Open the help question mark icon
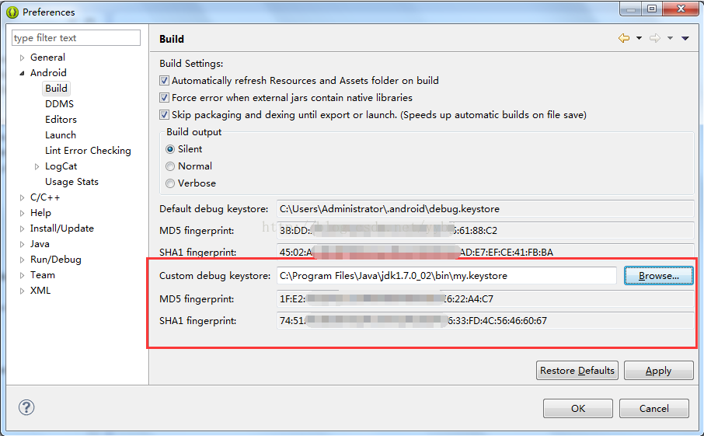704x436 pixels. pyautogui.click(x=26, y=407)
